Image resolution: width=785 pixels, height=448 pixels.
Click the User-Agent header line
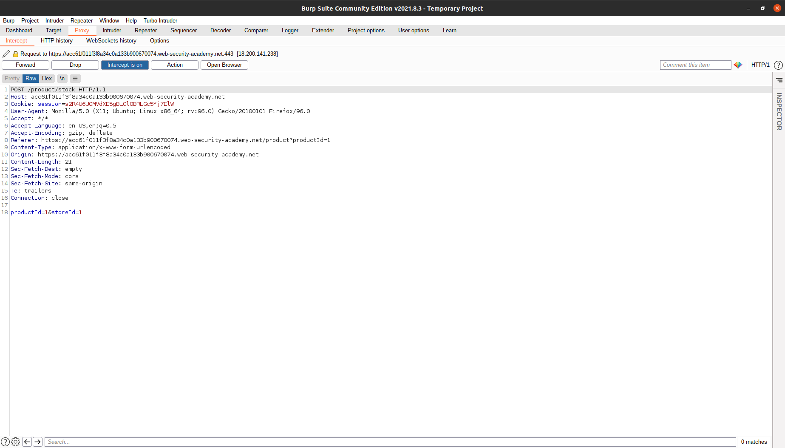[160, 111]
